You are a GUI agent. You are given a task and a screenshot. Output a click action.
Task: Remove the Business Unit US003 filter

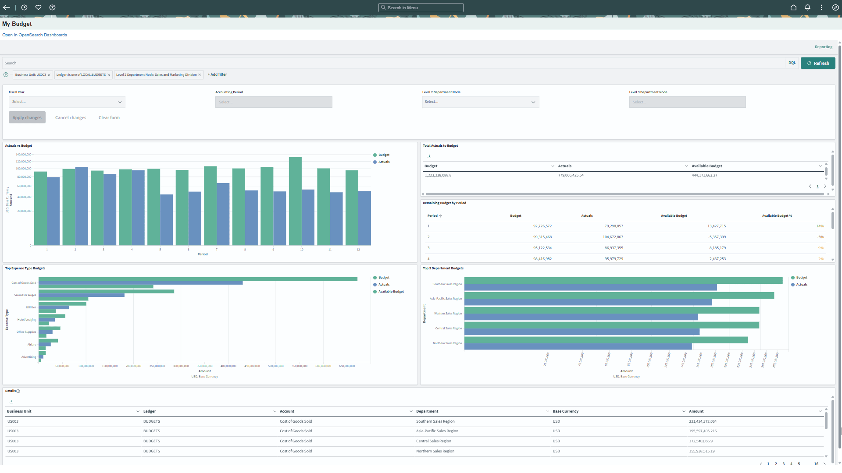pos(49,75)
